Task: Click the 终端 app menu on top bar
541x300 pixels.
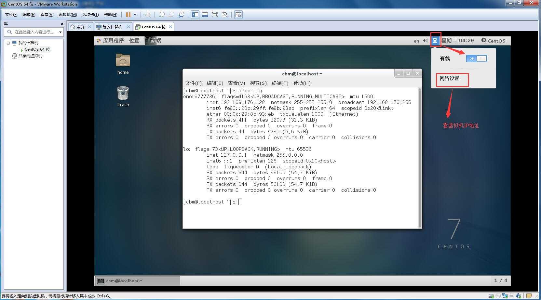Action: click(153, 41)
